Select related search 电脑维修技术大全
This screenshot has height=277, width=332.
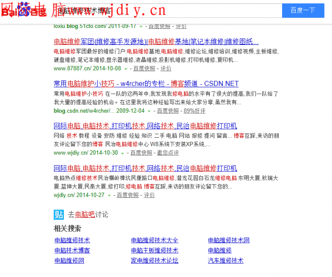point(155,240)
